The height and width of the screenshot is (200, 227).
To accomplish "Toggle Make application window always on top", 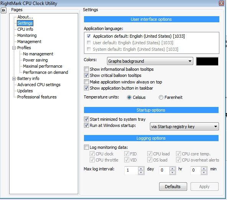I will [x=86, y=82].
